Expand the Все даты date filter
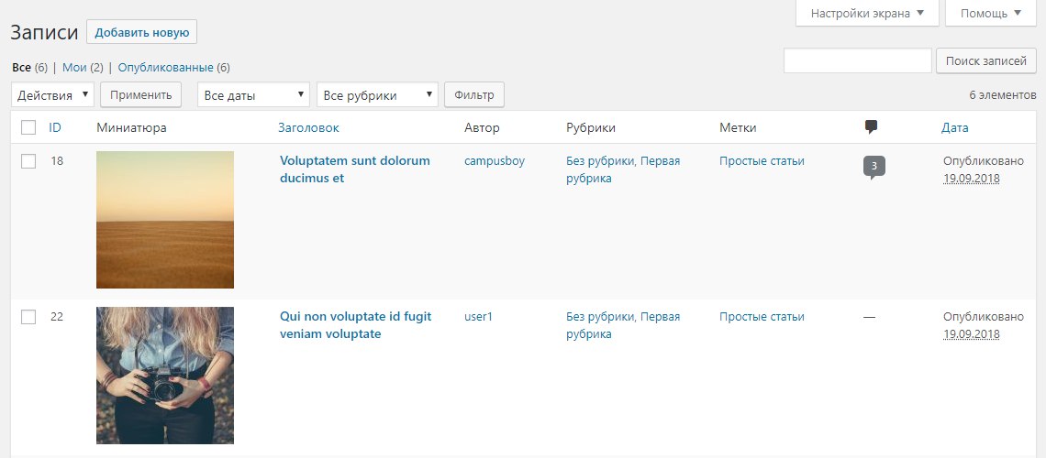Viewport: 1046px width, 458px height. (x=253, y=94)
